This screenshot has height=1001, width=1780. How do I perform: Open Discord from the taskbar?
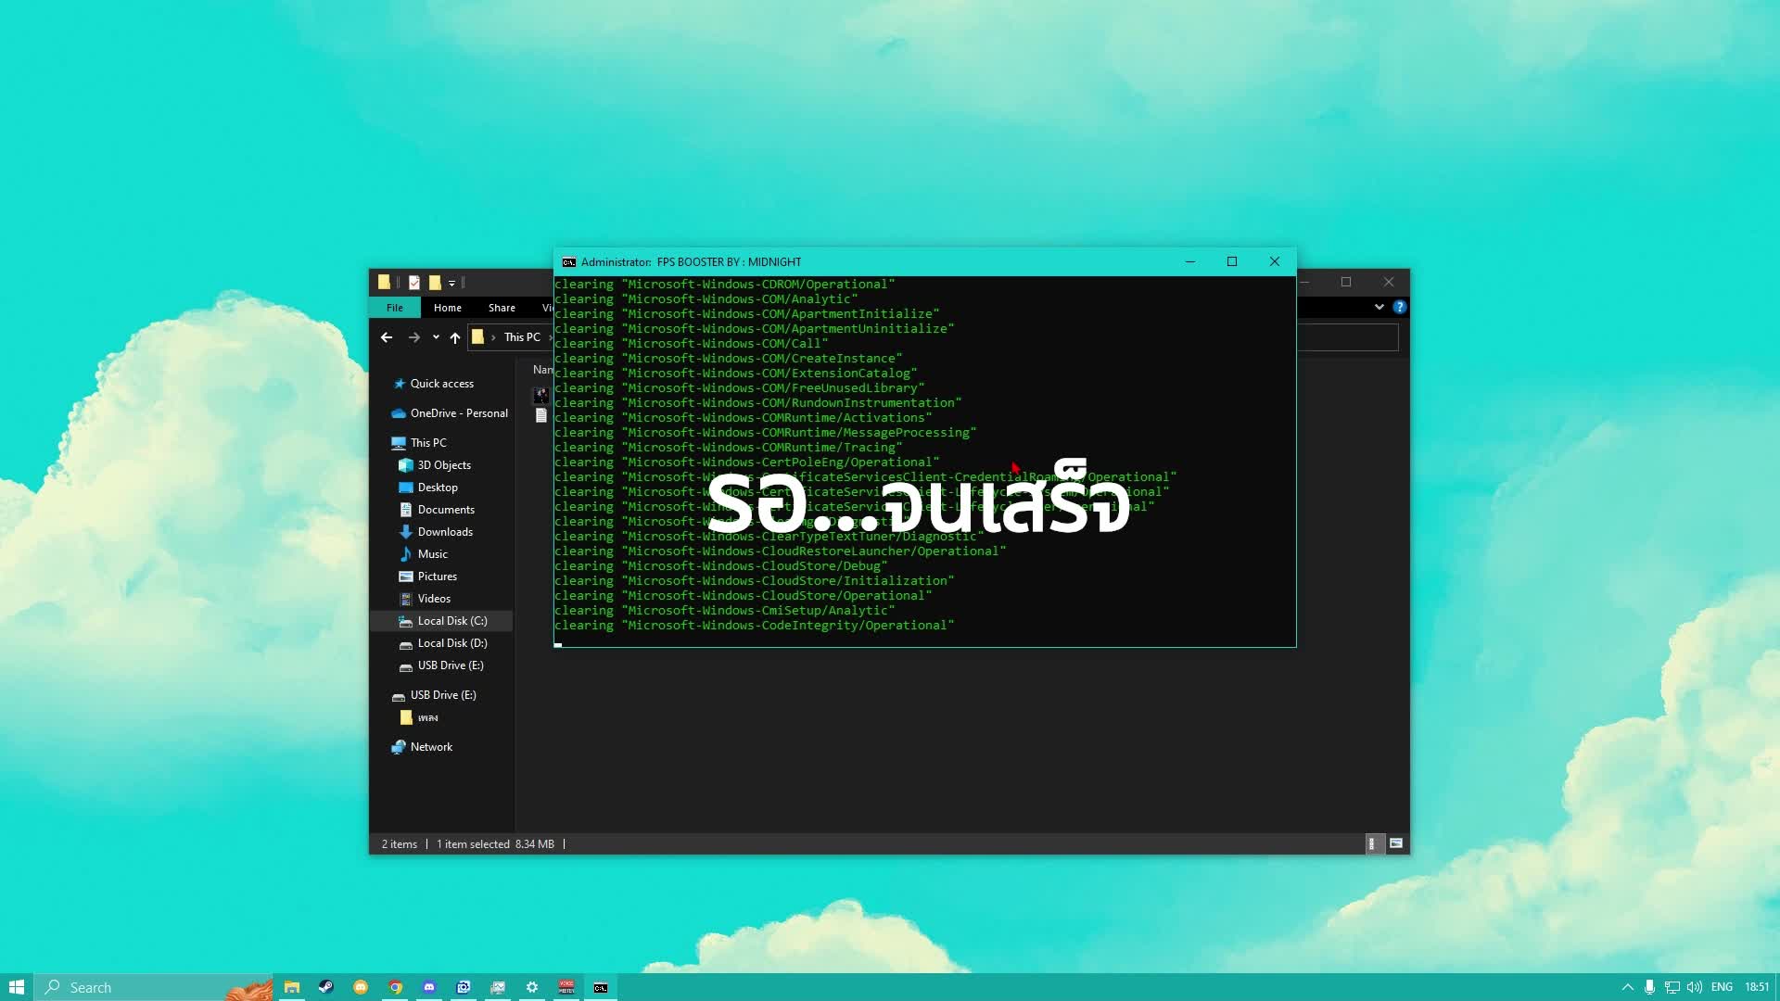(429, 987)
